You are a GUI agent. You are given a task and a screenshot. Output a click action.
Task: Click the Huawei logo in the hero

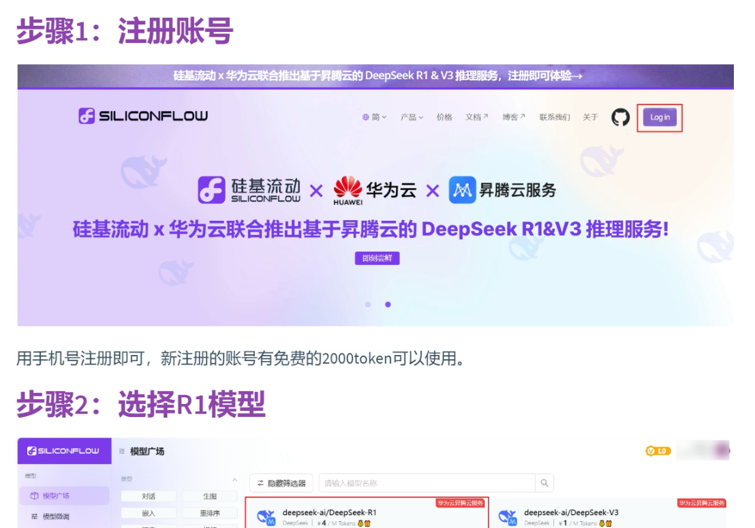coord(348,191)
